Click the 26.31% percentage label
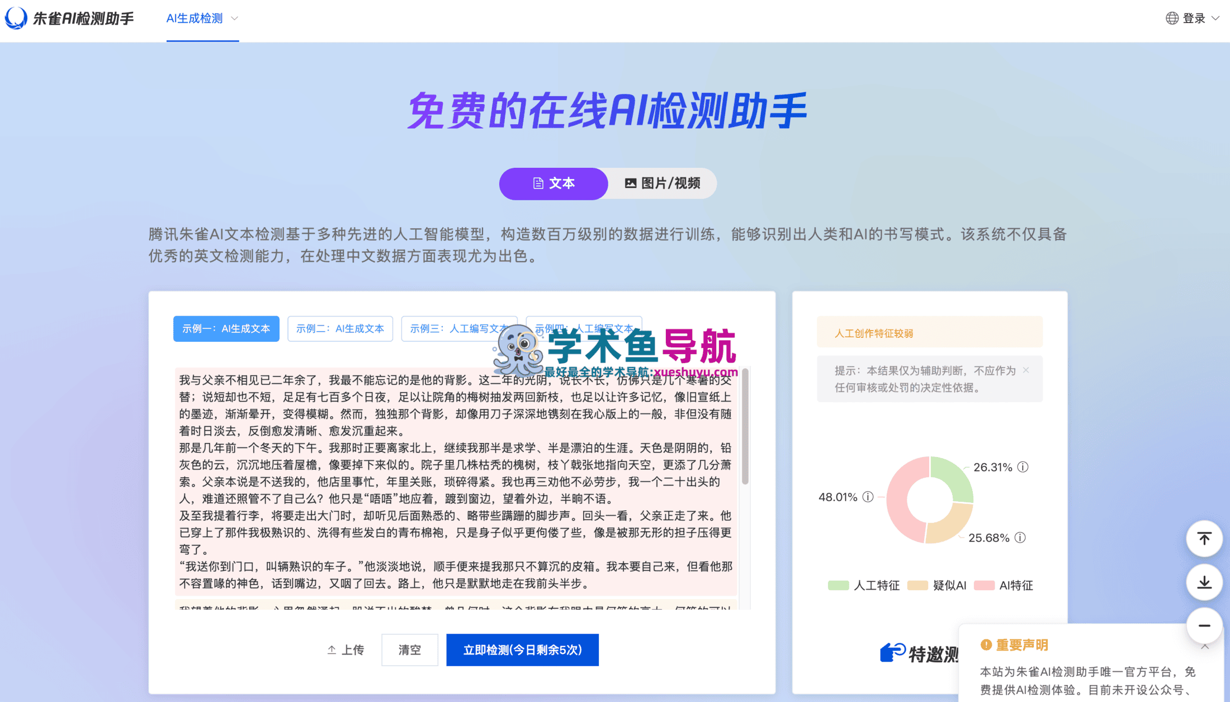1230x702 pixels. 993,467
